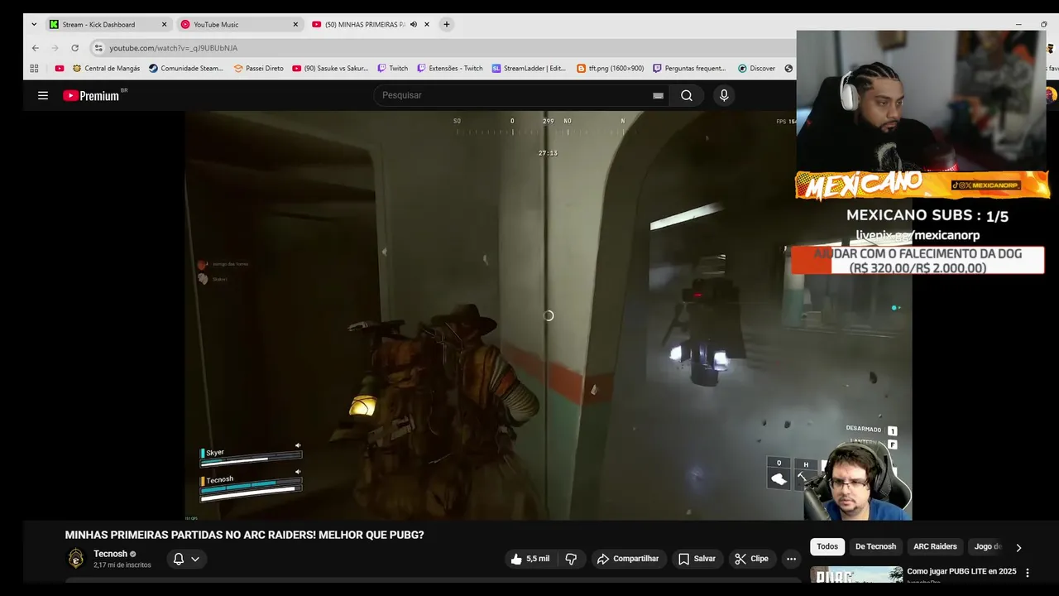Like the video with 5,5 mil

coord(529,559)
